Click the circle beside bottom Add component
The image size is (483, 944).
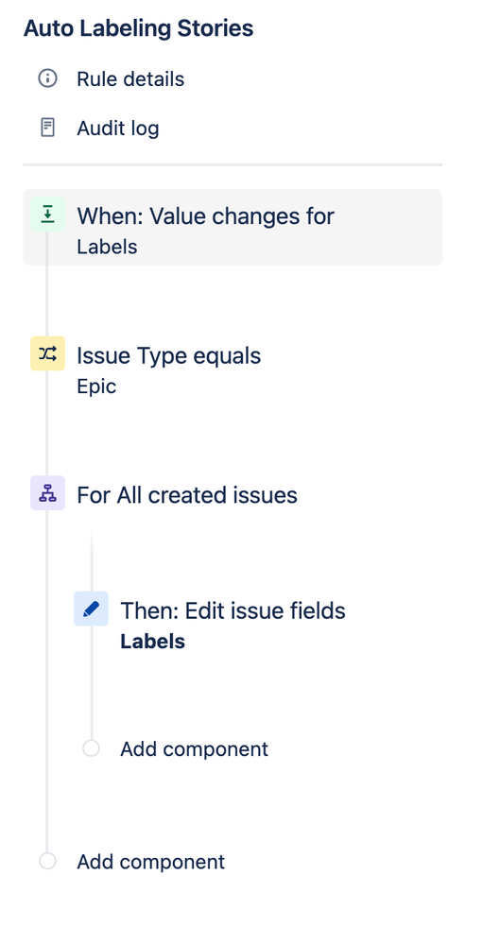coord(47,861)
